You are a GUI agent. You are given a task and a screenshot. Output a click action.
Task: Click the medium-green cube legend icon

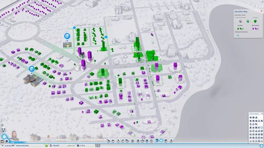tap(248, 21)
